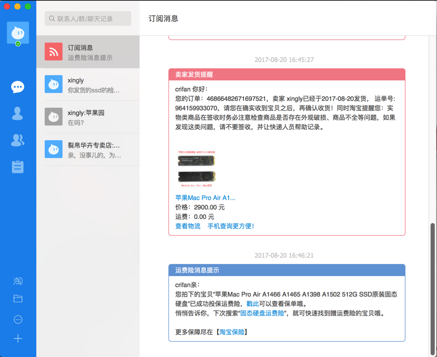Select the 订阅消息 conversation

click(x=88, y=51)
